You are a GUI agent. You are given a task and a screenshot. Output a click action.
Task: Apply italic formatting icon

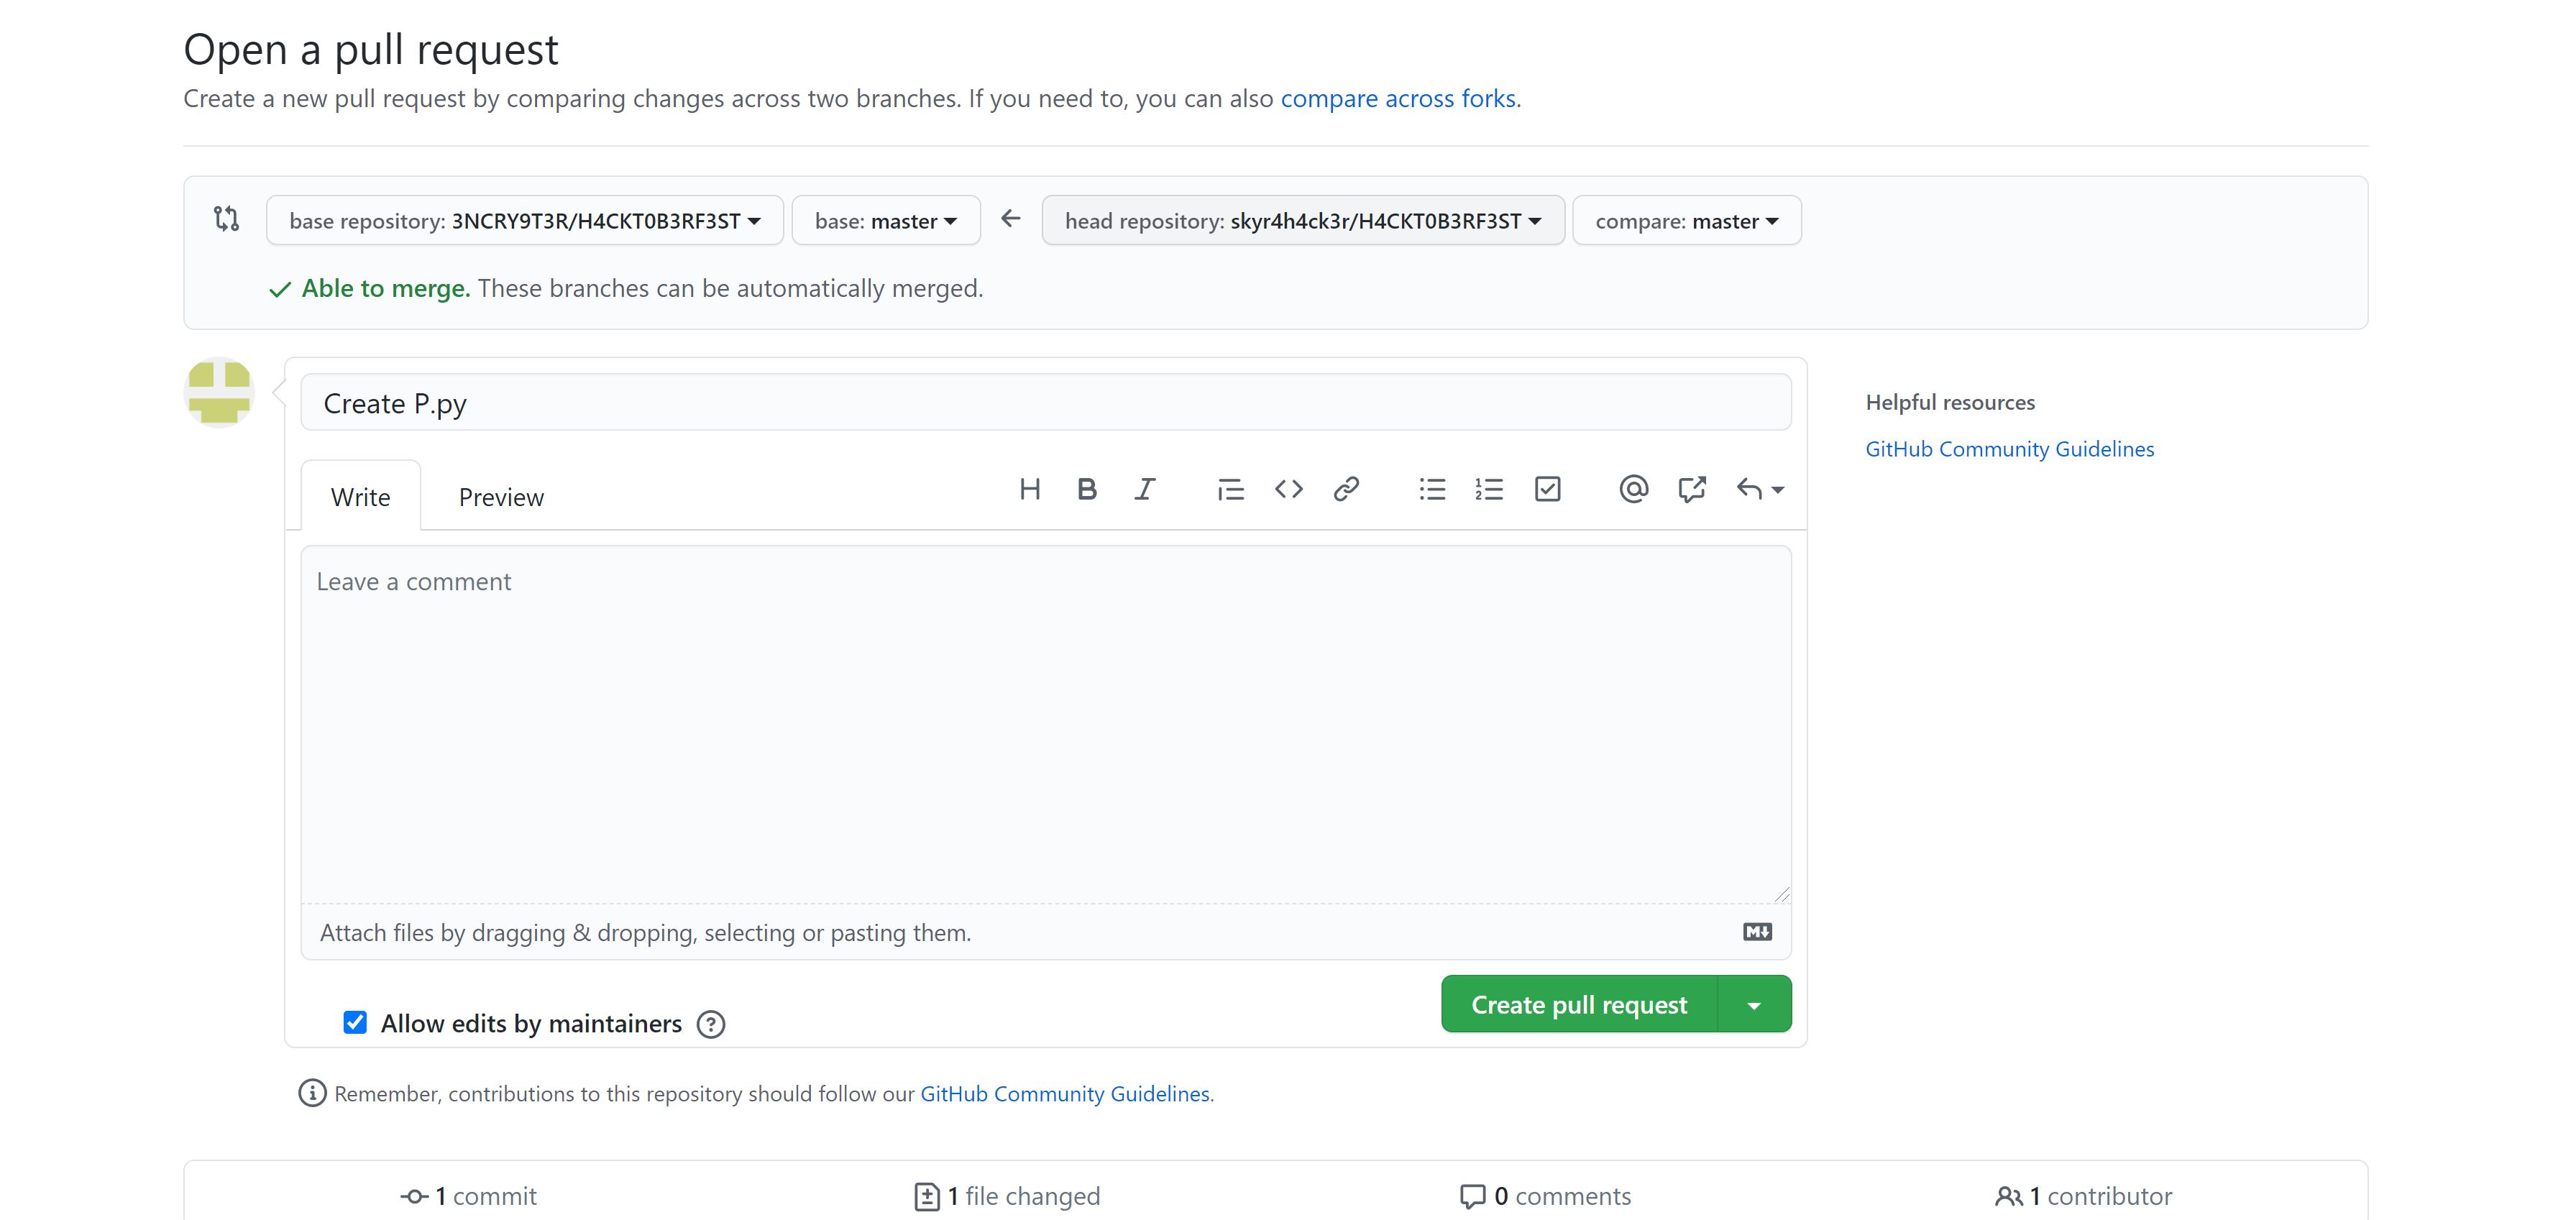point(1145,489)
